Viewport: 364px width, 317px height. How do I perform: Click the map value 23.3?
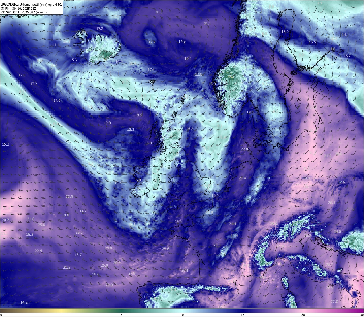217,245
